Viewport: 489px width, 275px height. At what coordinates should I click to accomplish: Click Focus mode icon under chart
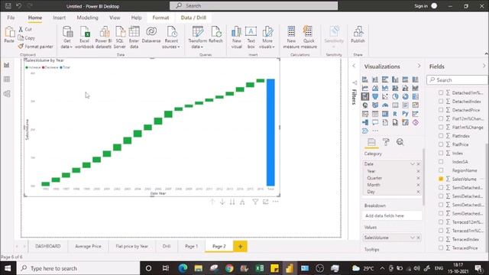pos(265,202)
